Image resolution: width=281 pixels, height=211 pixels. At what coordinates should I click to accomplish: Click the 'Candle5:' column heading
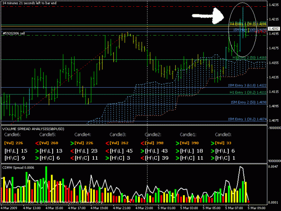48,135
